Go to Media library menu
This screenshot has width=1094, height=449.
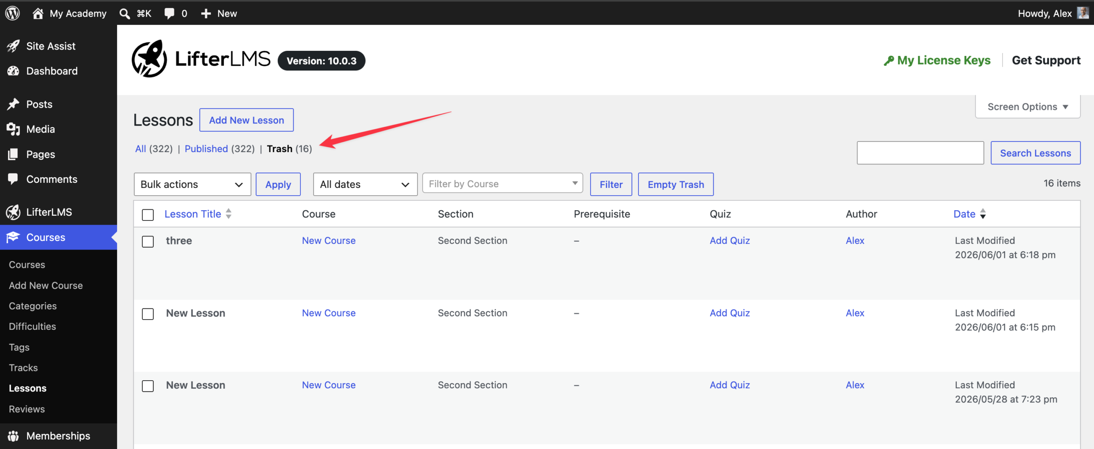[x=41, y=129]
